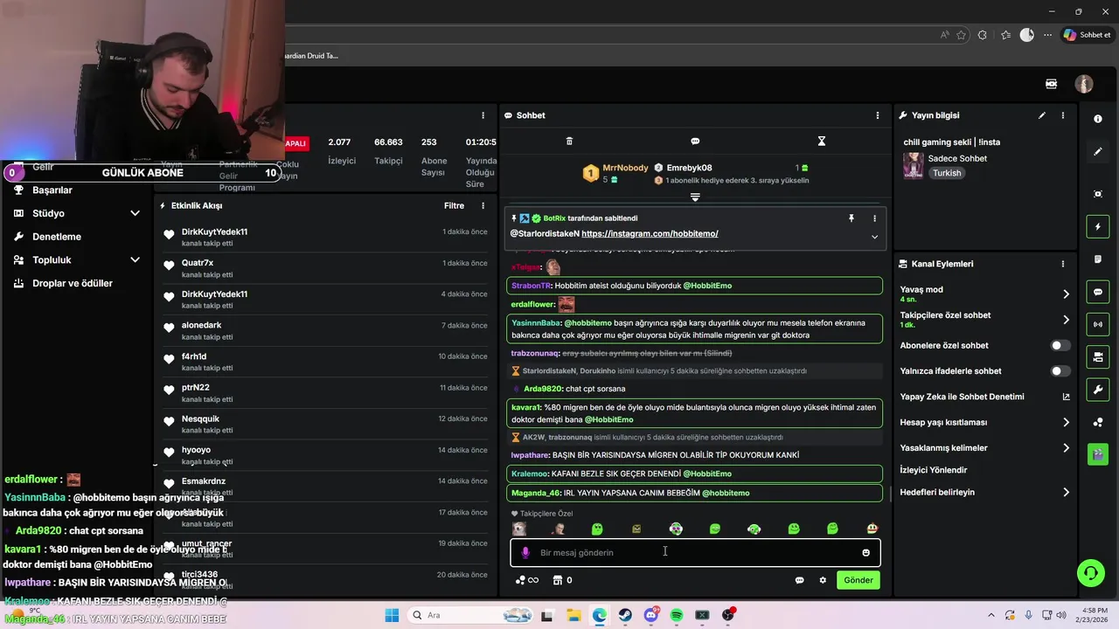This screenshot has height=629, width=1119.
Task: Open Başarılar in the sidebar
Action: 52,190
